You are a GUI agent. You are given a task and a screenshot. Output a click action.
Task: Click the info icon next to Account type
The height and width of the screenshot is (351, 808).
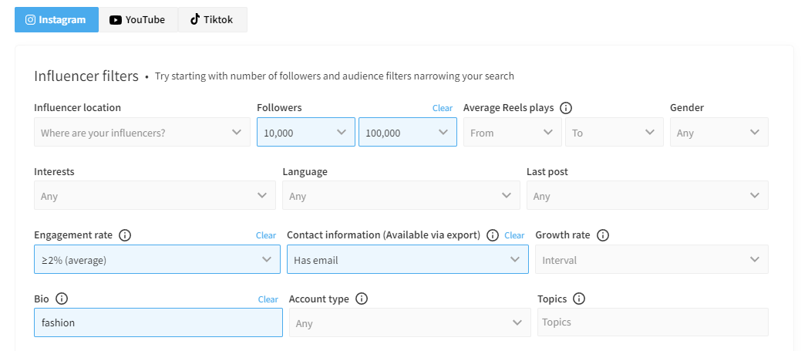click(x=362, y=299)
